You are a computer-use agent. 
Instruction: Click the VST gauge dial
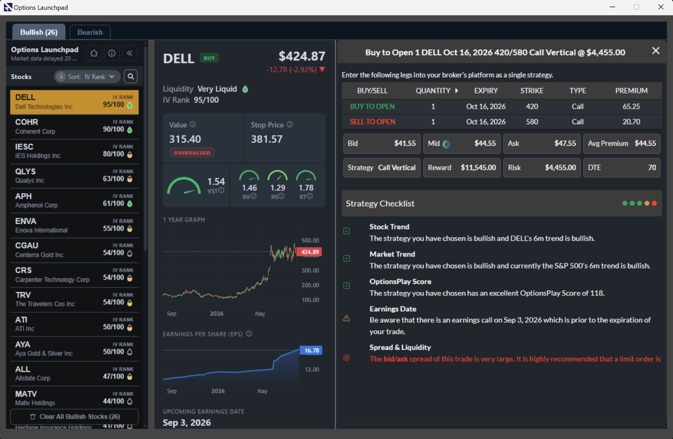point(184,186)
